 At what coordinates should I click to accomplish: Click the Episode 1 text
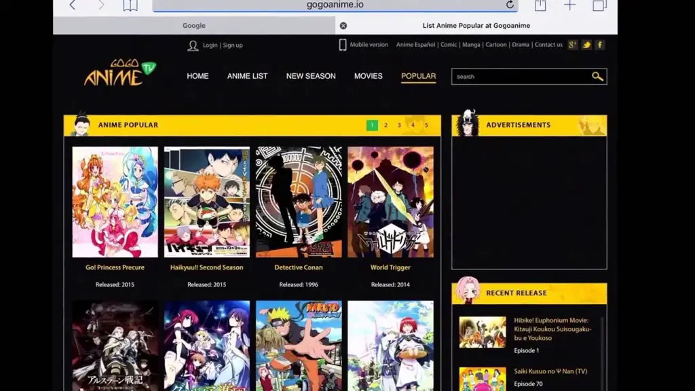527,350
